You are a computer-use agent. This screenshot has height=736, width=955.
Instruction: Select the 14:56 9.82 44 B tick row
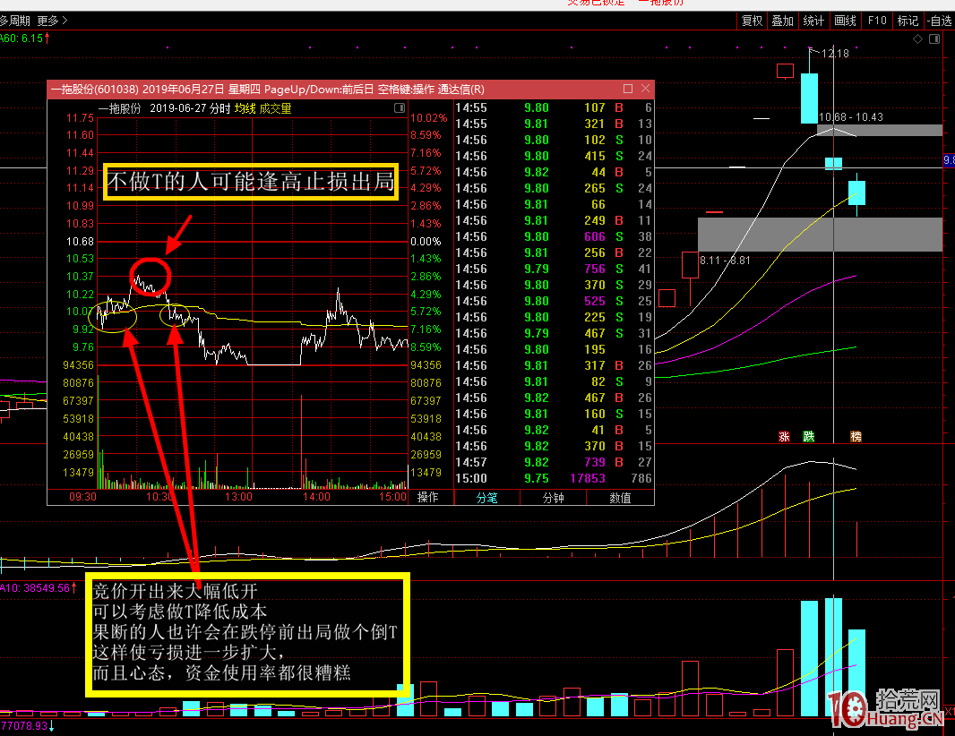(x=554, y=172)
